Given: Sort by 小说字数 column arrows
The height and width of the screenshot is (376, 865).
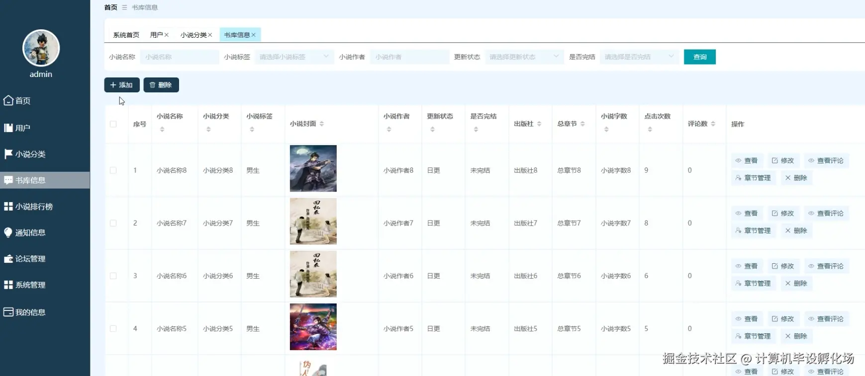Looking at the screenshot, I should tap(606, 130).
